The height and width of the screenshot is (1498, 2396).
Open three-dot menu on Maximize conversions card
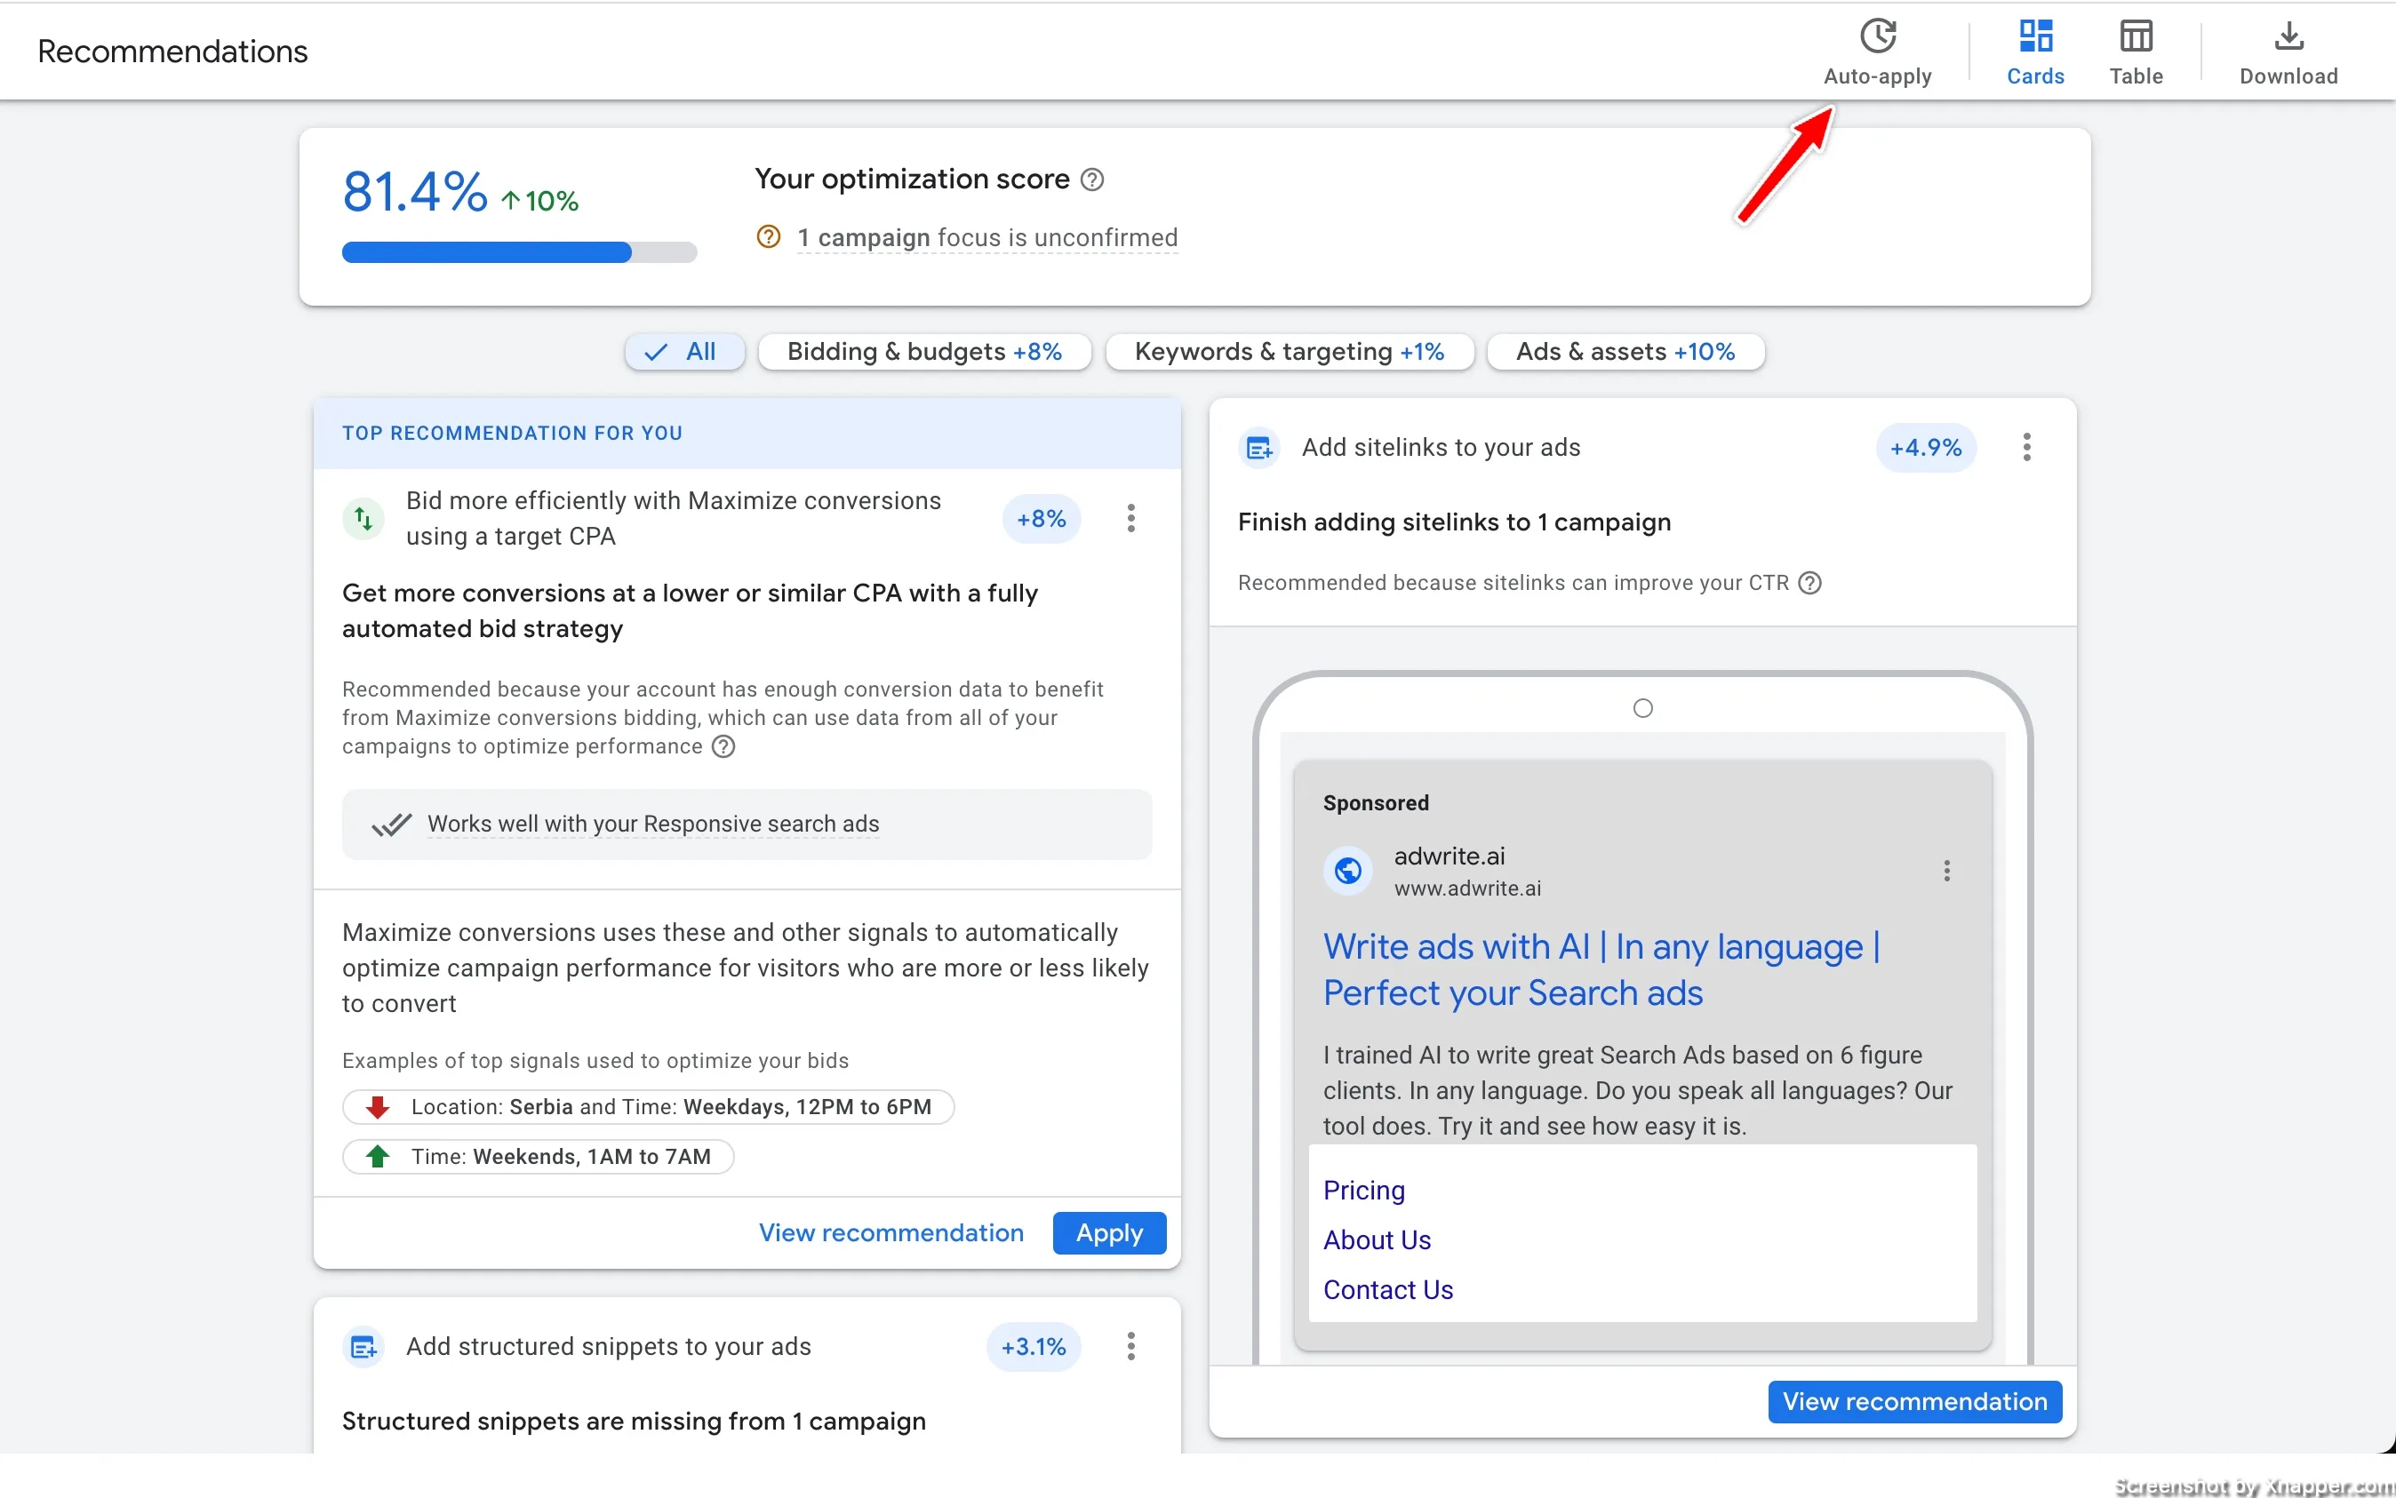[x=1130, y=518]
